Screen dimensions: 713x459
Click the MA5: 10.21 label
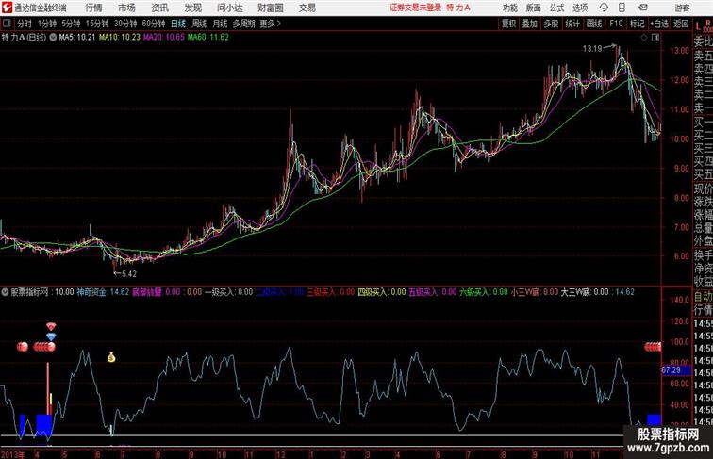(77, 38)
